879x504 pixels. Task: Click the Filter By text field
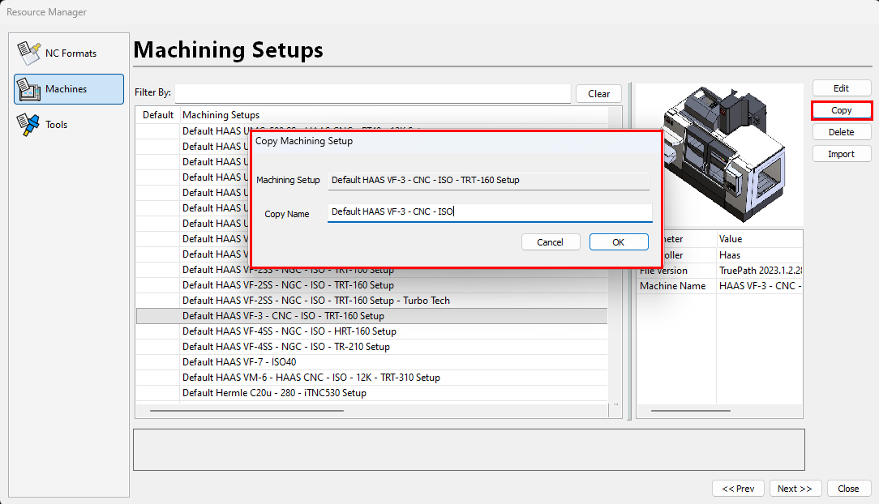[373, 93]
